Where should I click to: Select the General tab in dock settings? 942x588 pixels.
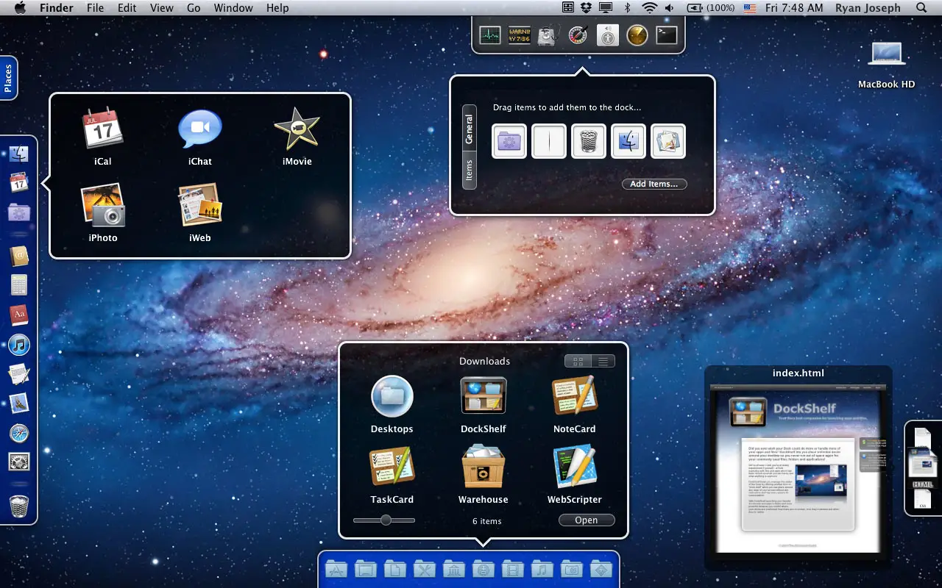point(469,129)
